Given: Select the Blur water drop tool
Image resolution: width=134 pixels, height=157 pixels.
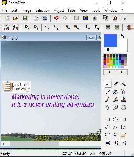Looking at the screenshot, I should 107,107.
